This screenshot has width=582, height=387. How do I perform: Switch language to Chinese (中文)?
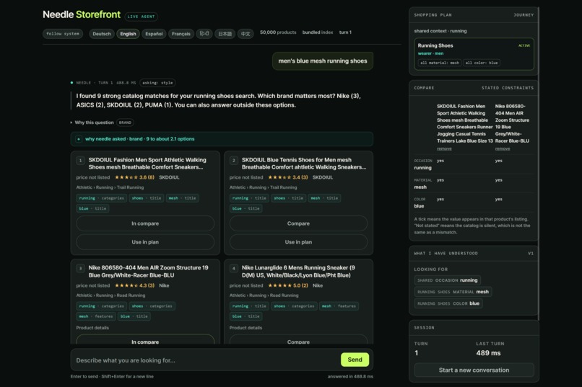(246, 34)
